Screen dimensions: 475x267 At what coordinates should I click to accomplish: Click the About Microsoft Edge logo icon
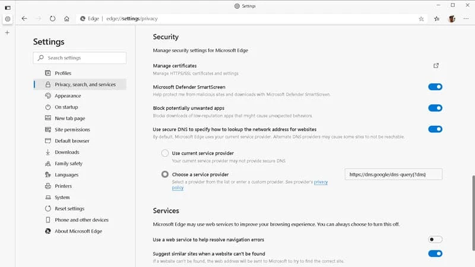click(x=48, y=231)
